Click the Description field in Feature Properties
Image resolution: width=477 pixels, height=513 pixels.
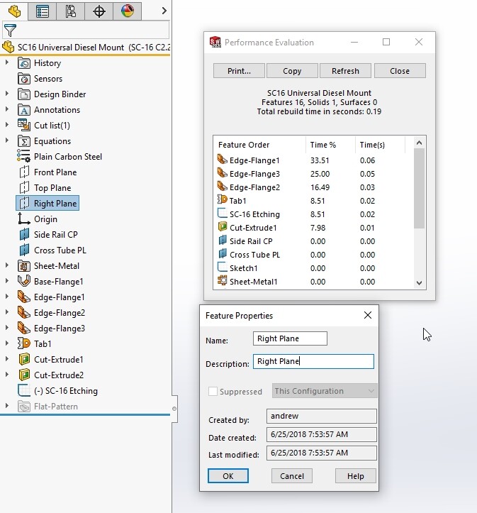click(x=313, y=361)
